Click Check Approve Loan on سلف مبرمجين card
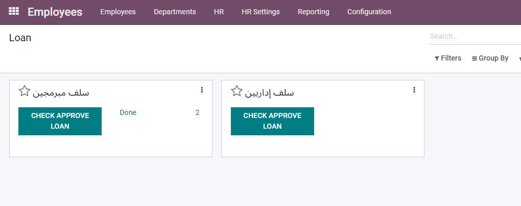This screenshot has width=521, height=206. click(60, 121)
